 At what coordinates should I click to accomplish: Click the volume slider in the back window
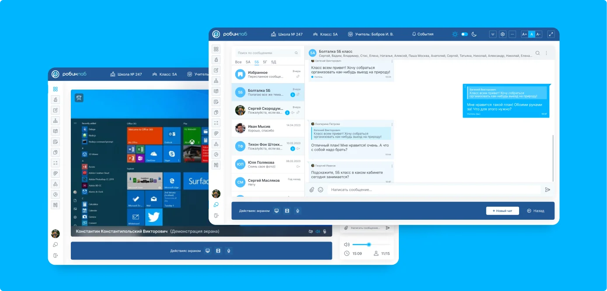click(x=369, y=245)
